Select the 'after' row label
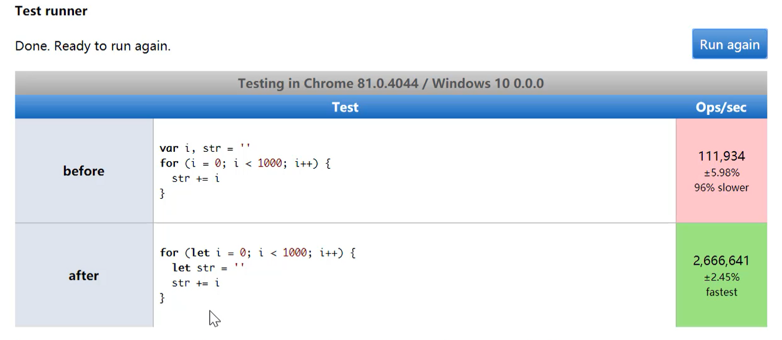Screen dimensions: 782x340 [x=84, y=276]
